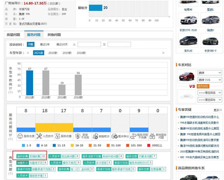Screen dimensions: 224x180
Task: Open the ===请选择品 brand dropdown
Action: point(210,93)
